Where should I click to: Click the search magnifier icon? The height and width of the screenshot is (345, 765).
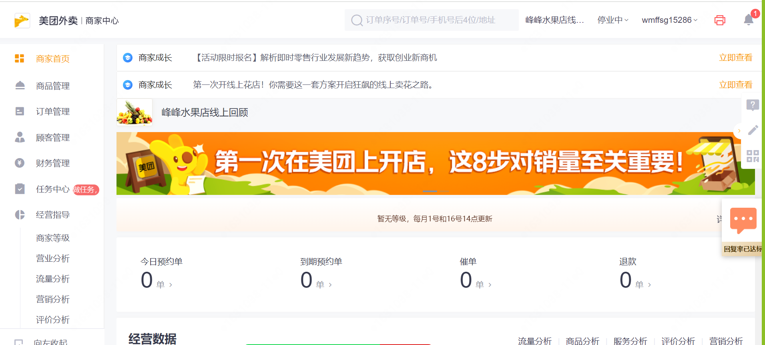point(356,20)
